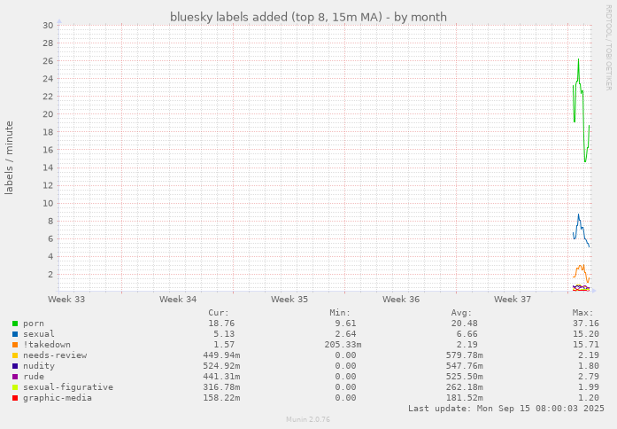Click !takedown max value 15.71

585,345
